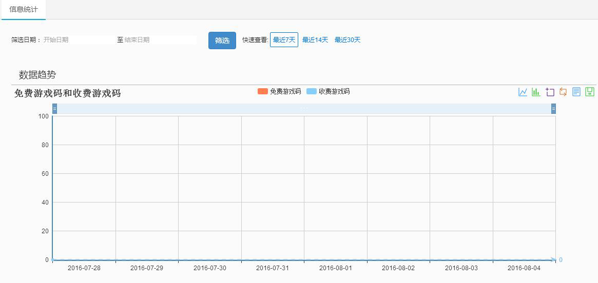Click the right data zoom handle
The width and height of the screenshot is (598, 283).
(x=553, y=109)
